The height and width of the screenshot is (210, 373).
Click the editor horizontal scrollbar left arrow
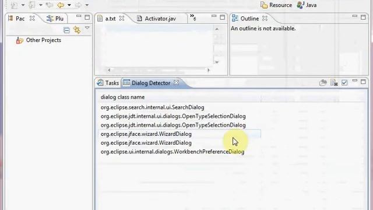(x=109, y=70)
